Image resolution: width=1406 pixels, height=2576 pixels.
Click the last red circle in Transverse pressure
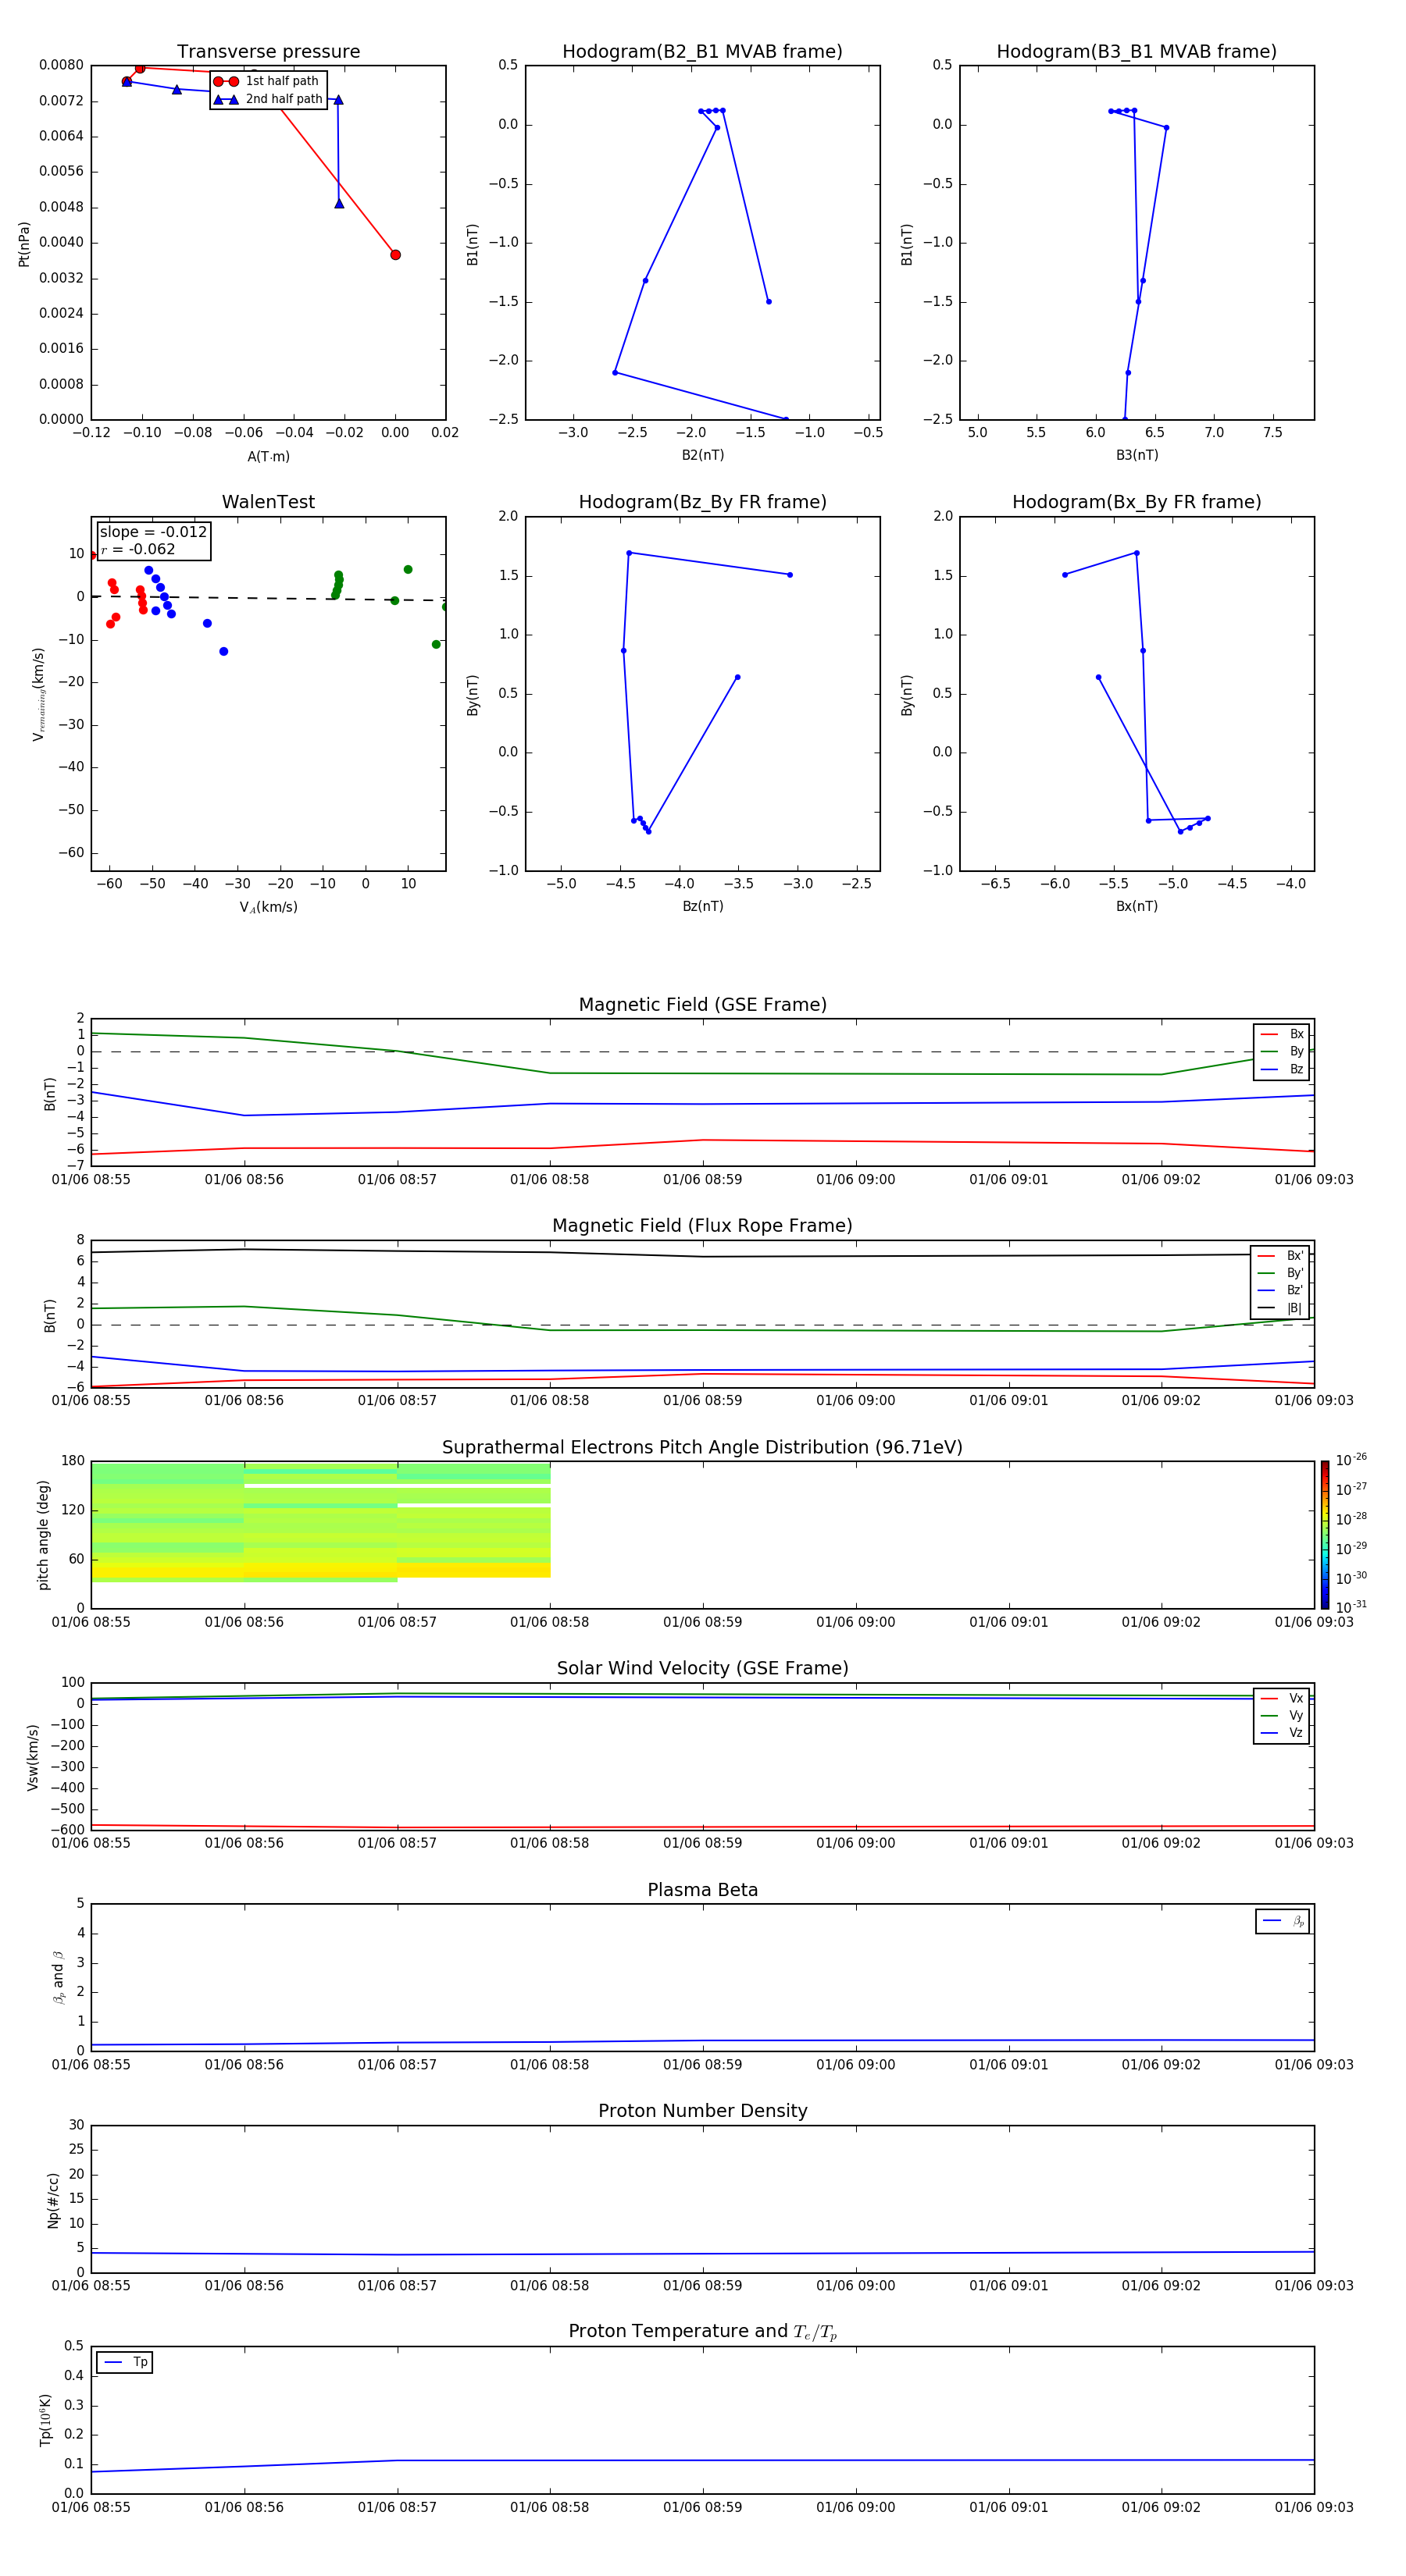pos(395,255)
